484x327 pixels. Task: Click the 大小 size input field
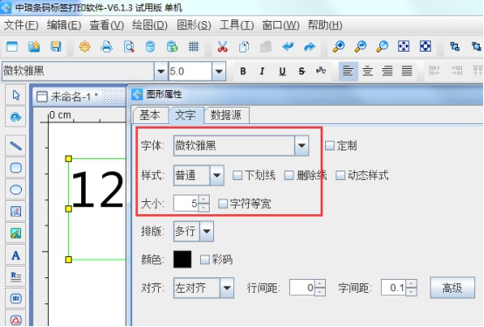(186, 204)
